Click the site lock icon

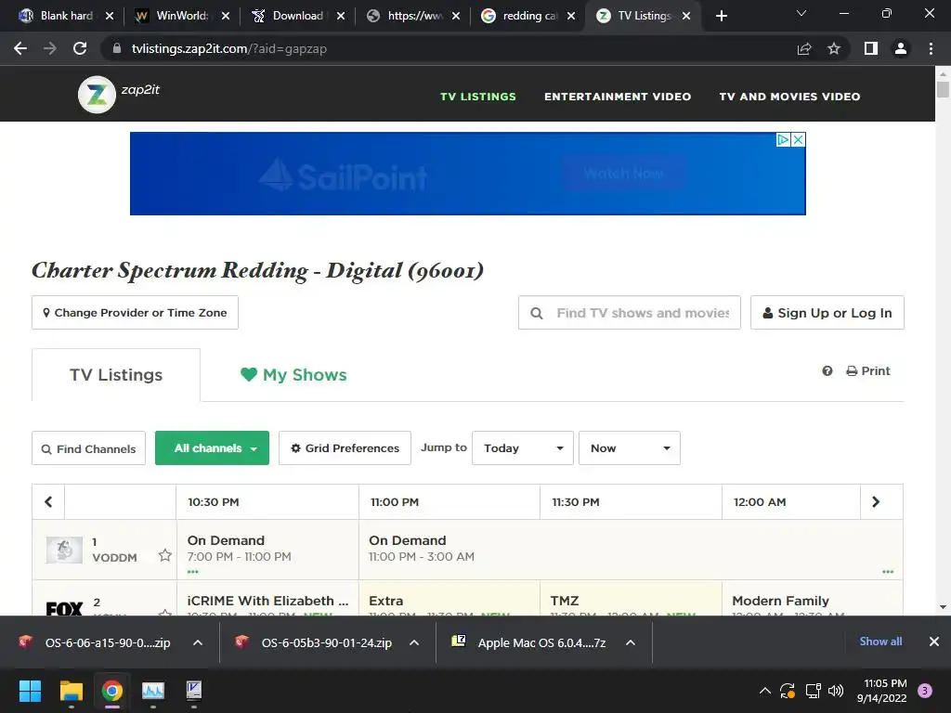click(117, 48)
